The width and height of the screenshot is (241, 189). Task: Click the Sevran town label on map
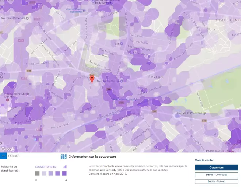[156, 77]
